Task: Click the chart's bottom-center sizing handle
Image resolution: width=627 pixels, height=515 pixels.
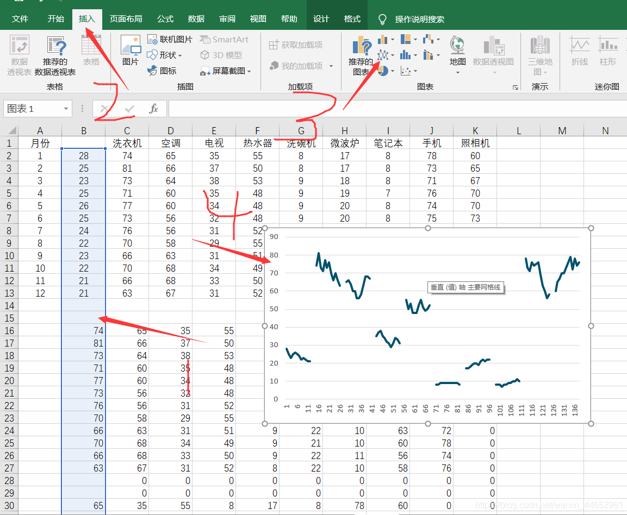Action: click(x=428, y=424)
